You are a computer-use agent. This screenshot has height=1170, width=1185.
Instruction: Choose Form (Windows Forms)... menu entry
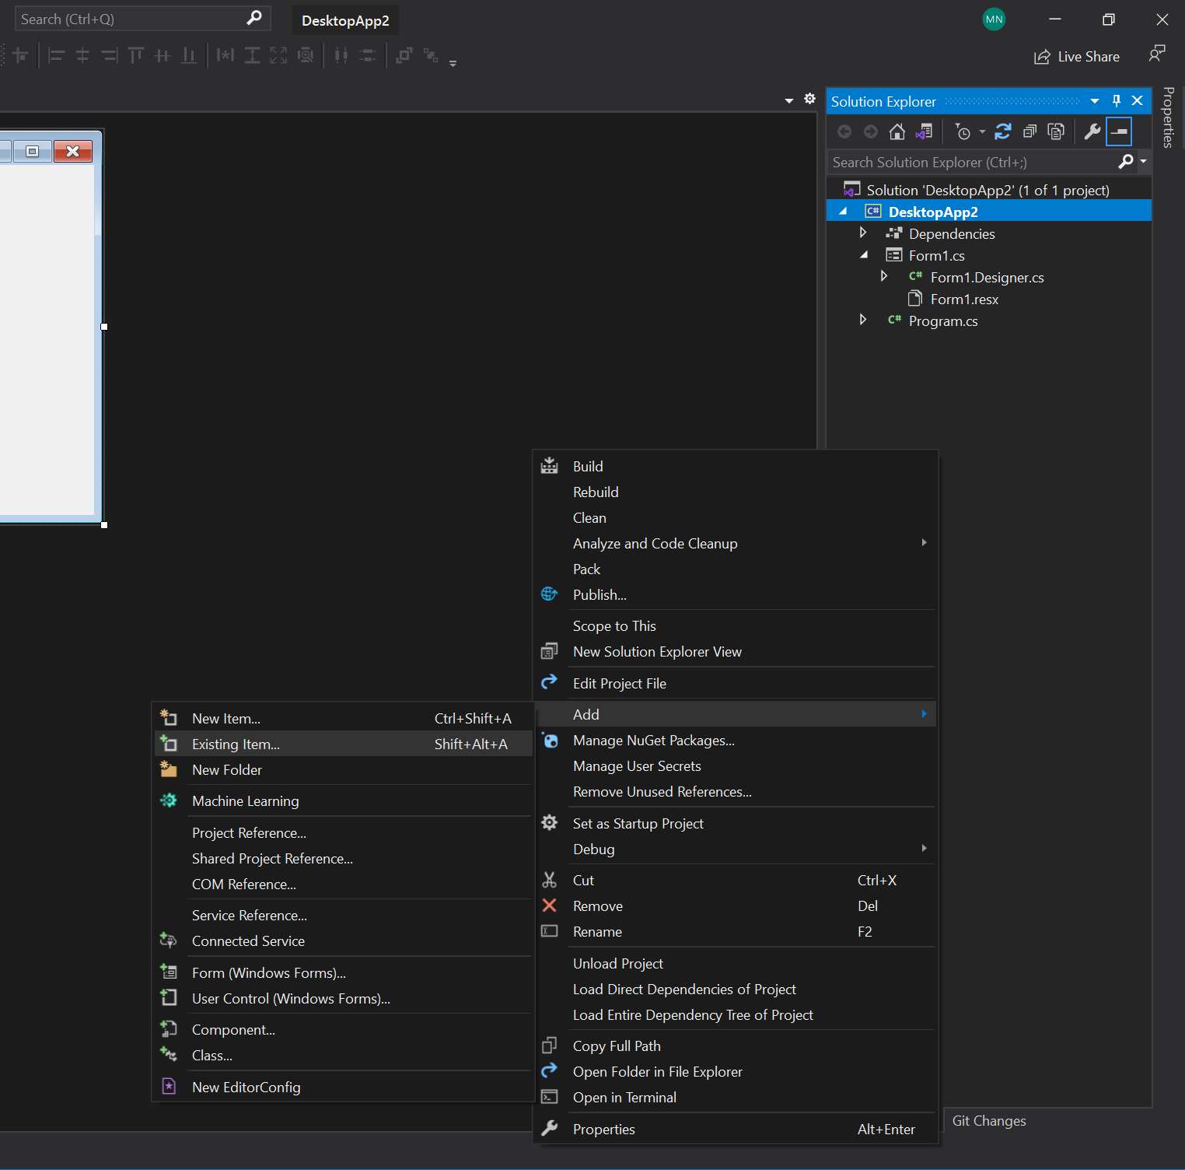click(x=343, y=972)
